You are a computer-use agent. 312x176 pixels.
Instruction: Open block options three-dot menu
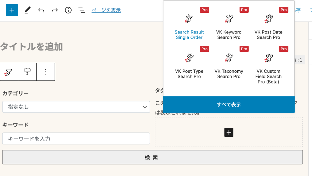(x=46, y=72)
